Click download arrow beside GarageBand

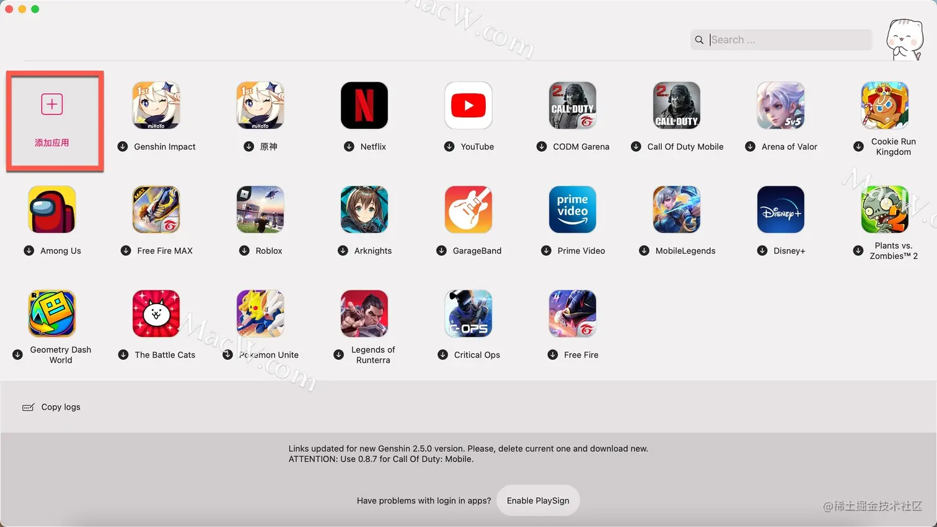coord(441,251)
